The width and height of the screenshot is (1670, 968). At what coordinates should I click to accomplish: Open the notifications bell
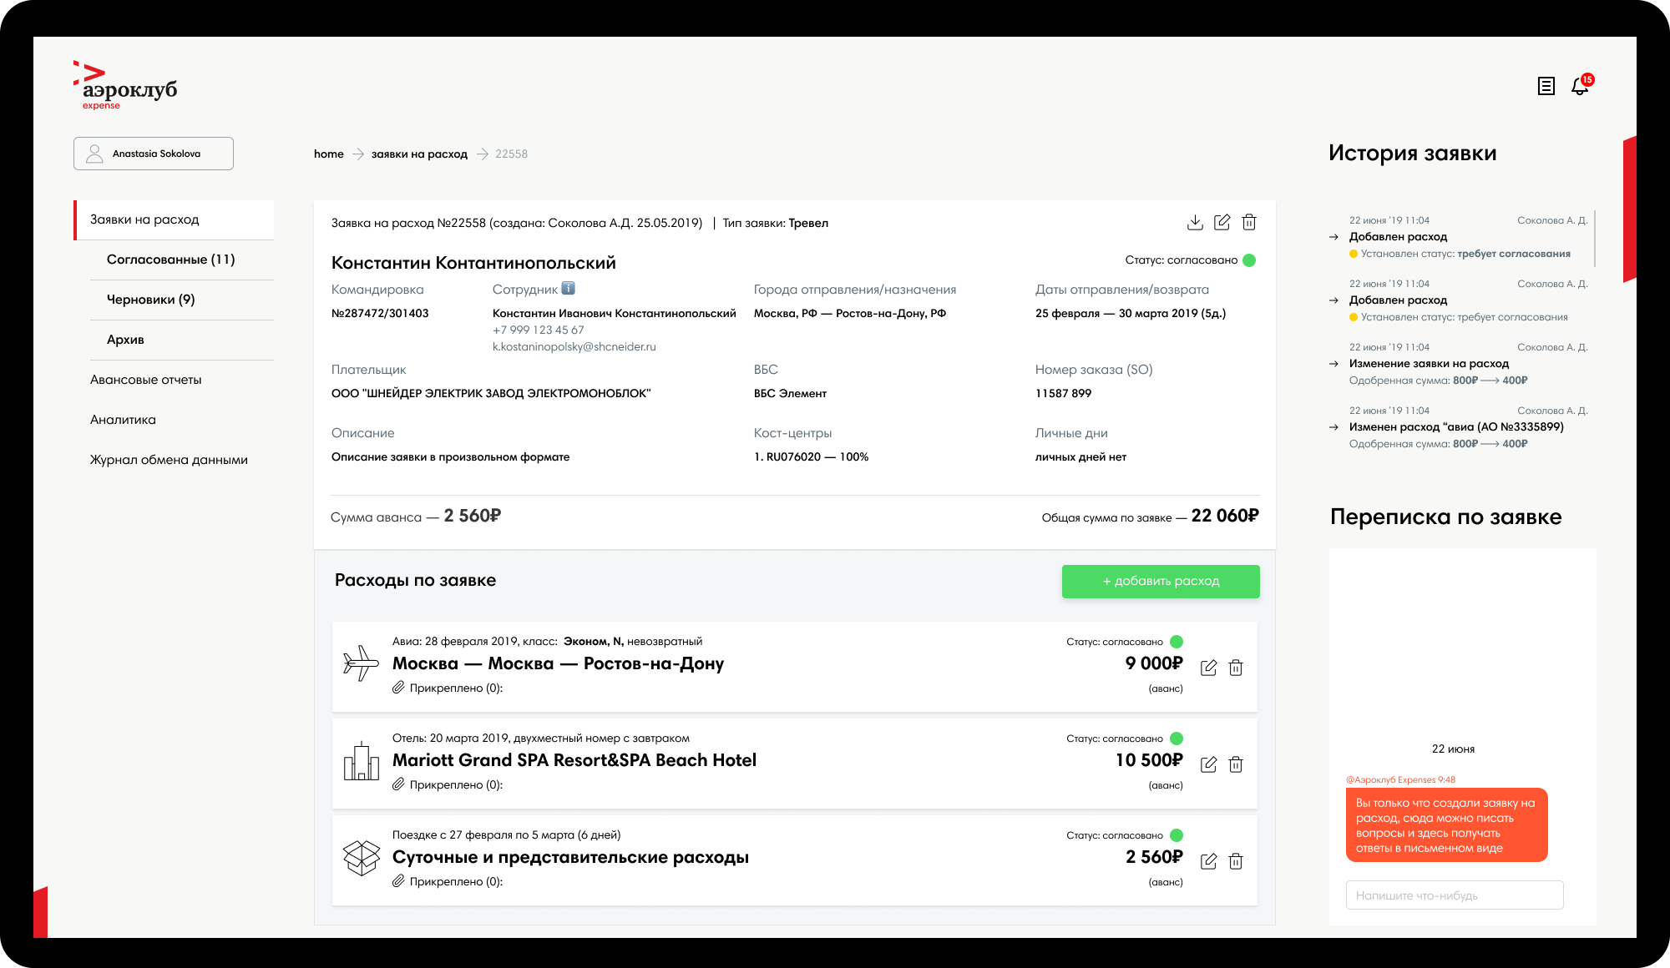[x=1580, y=86]
